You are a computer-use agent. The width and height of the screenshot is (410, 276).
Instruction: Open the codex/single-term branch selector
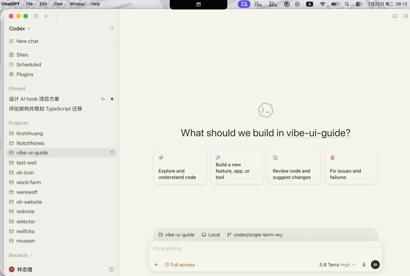255,235
